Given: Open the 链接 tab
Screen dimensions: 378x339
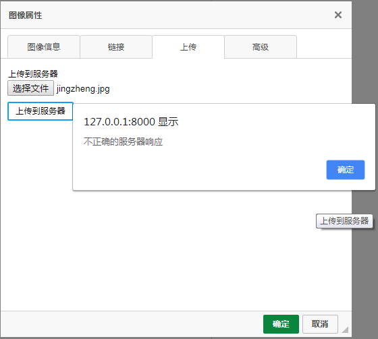Looking at the screenshot, I should 116,47.
